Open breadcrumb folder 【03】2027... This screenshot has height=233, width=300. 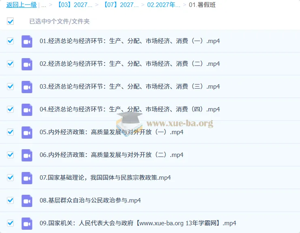[x=74, y=5]
